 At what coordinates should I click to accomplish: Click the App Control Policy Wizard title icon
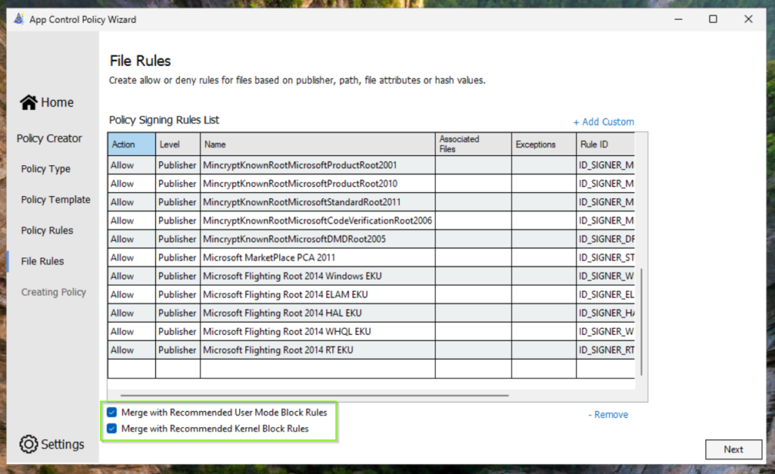[x=19, y=19]
